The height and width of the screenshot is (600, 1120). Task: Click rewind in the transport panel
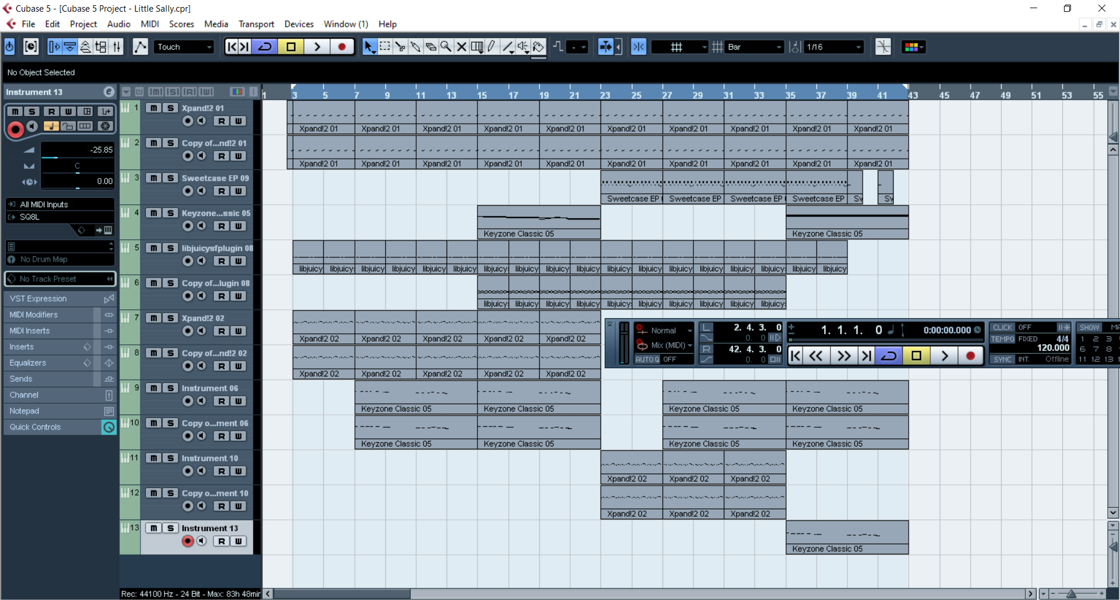coord(816,355)
